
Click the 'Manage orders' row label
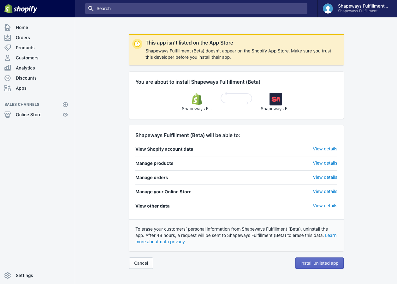(151, 178)
